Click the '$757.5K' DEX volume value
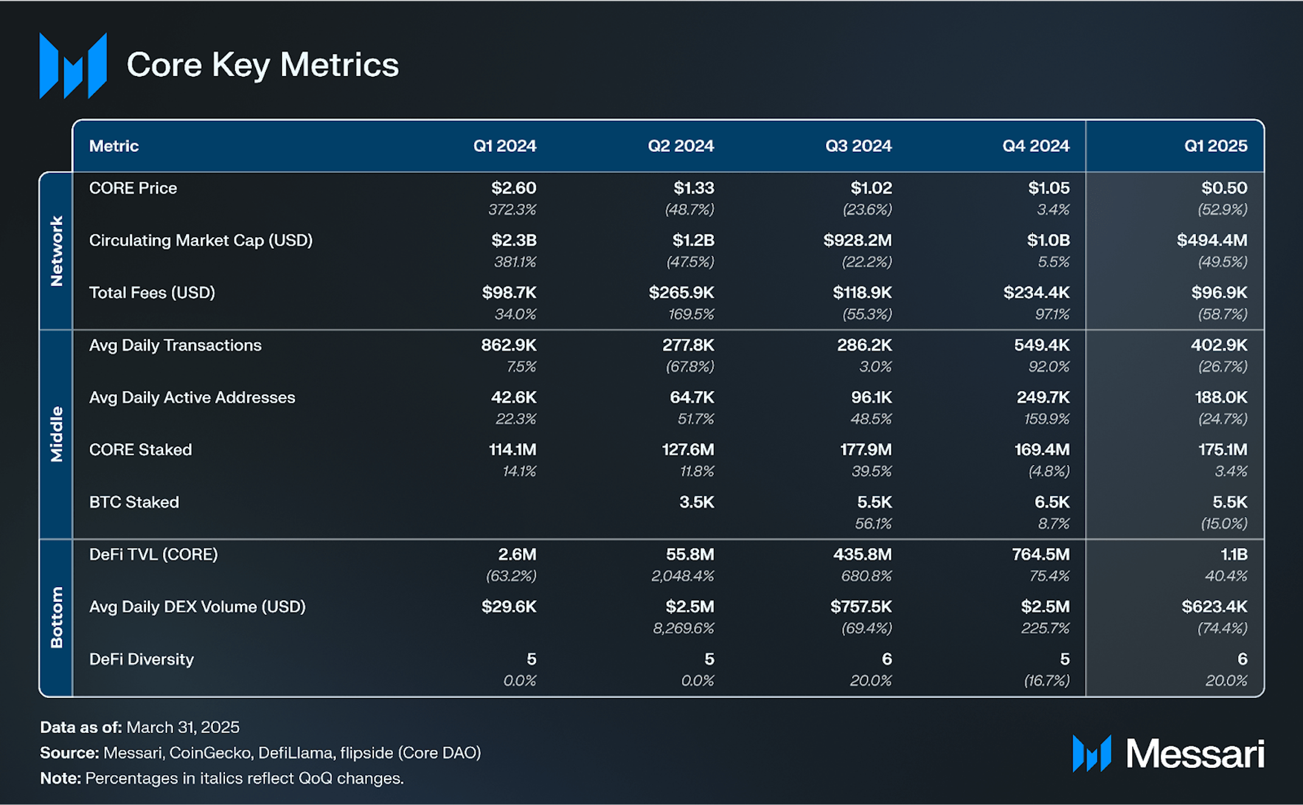Image resolution: width=1303 pixels, height=805 pixels. tap(861, 607)
